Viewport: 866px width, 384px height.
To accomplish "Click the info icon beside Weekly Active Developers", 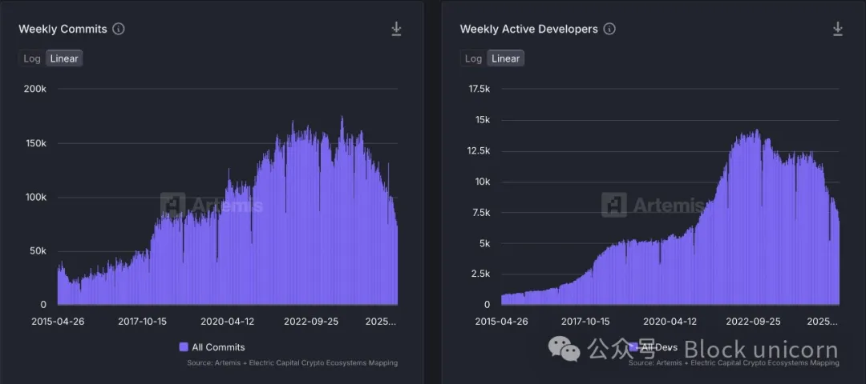I will coord(609,29).
